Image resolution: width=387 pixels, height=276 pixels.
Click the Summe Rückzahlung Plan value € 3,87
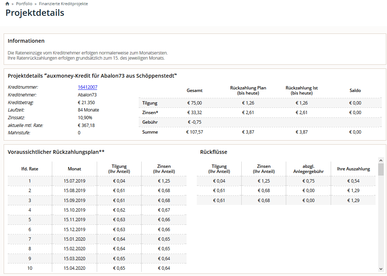pyautogui.click(x=248, y=132)
